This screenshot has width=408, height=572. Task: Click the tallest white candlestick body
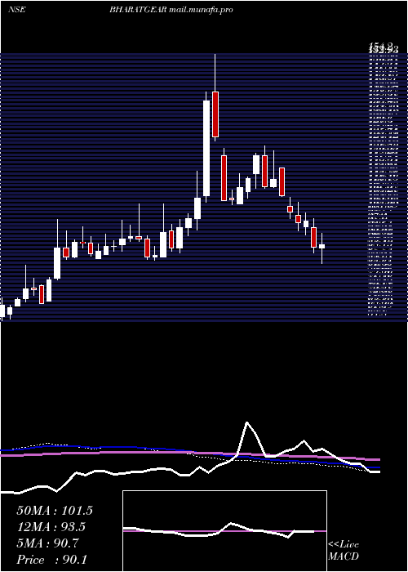click(206, 148)
